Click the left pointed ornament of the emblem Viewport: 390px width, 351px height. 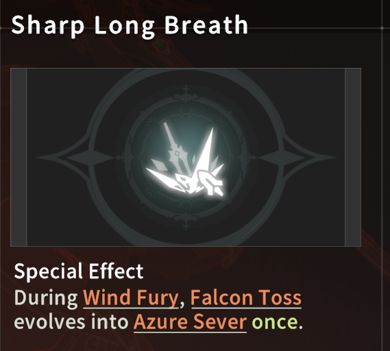click(x=75, y=158)
